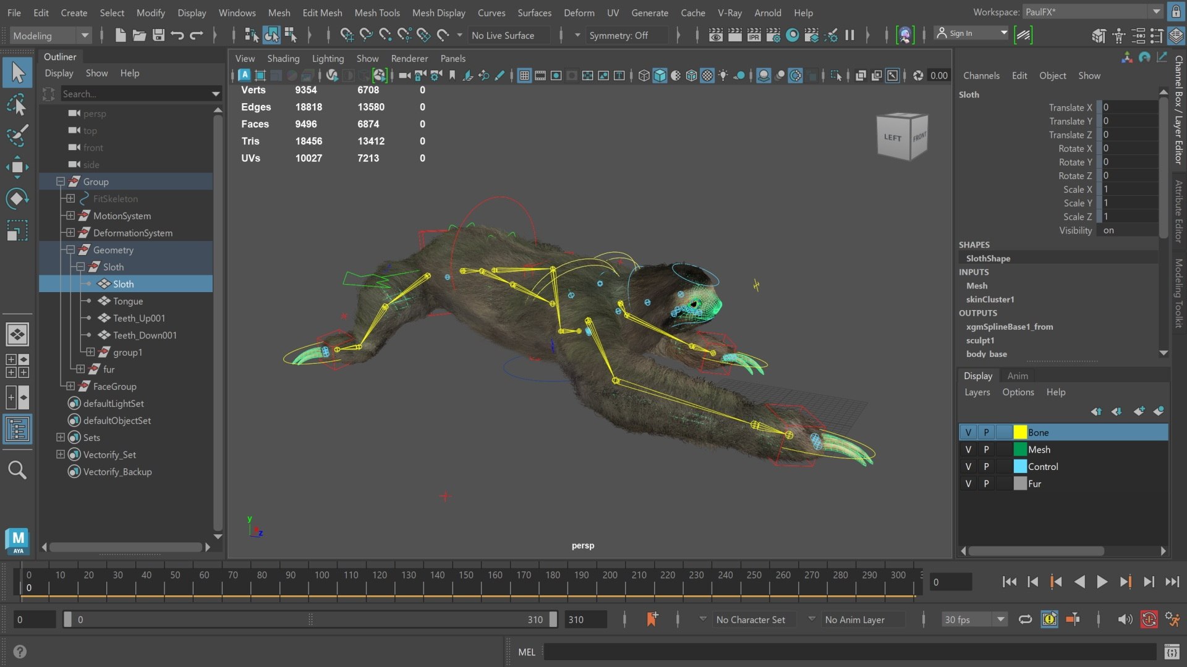
Task: Click the yellow Bone layer color swatch
Action: coord(1020,432)
